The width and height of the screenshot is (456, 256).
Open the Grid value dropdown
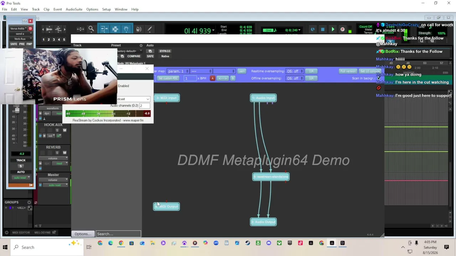coord(299,30)
